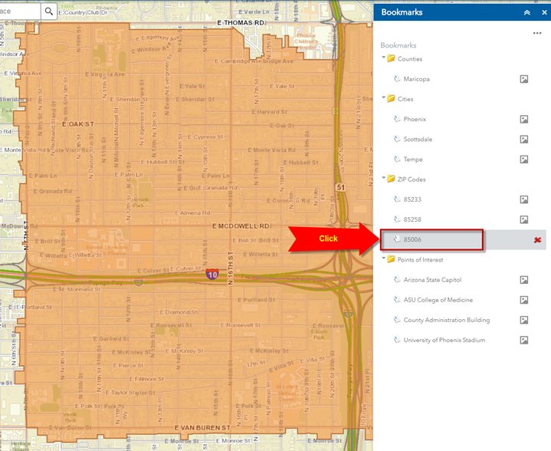Collapse the ZIP Codes folder

pyautogui.click(x=383, y=179)
